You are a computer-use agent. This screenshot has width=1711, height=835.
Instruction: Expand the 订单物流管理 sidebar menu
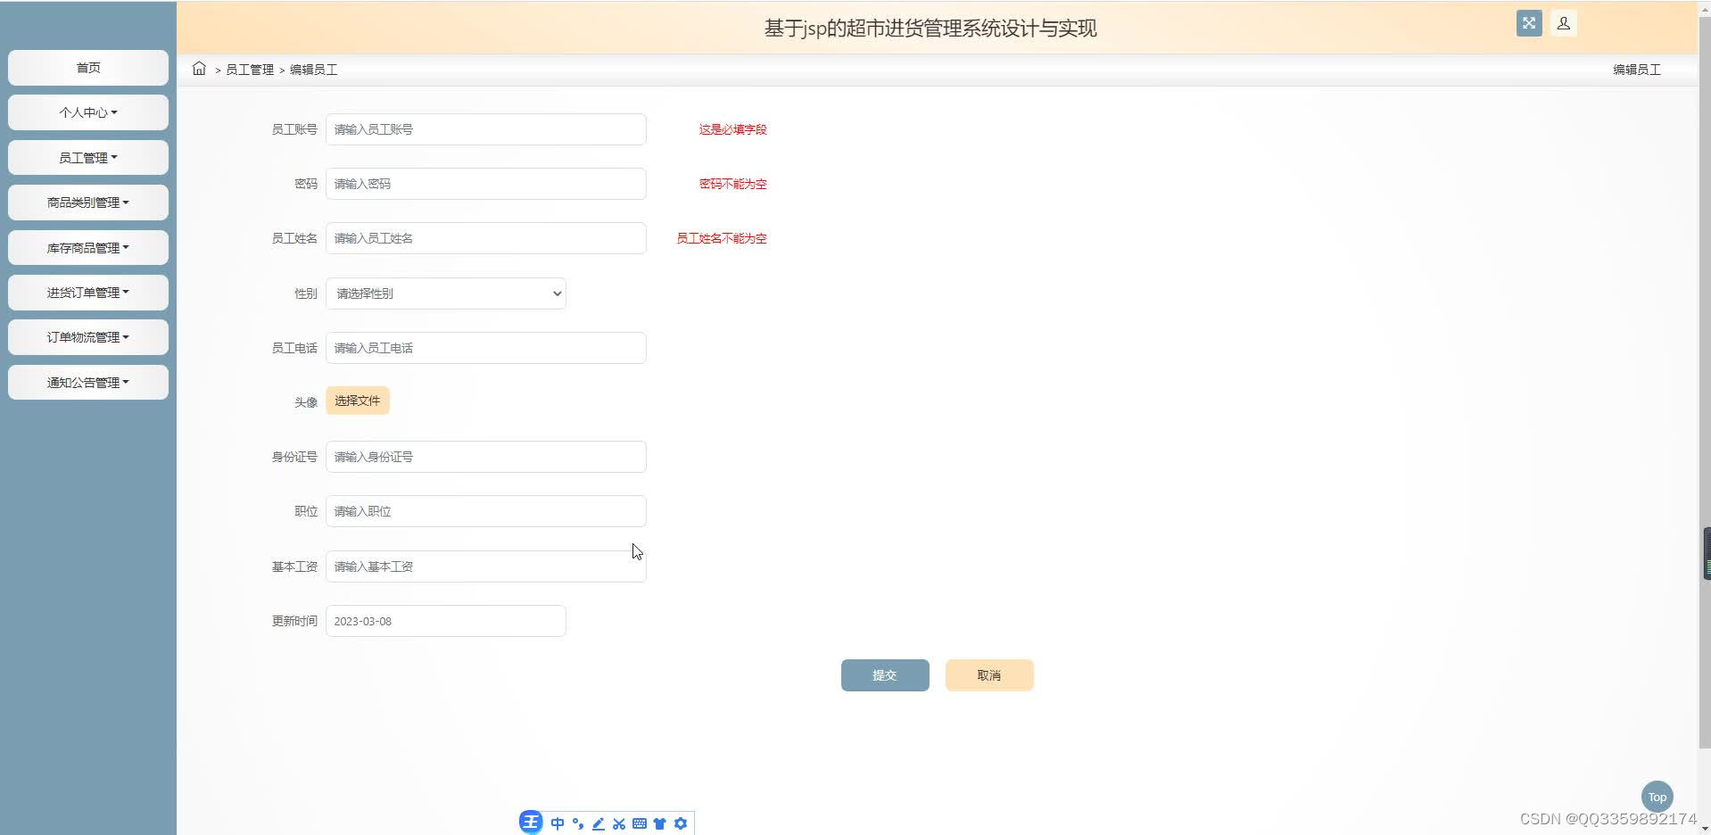coord(88,337)
